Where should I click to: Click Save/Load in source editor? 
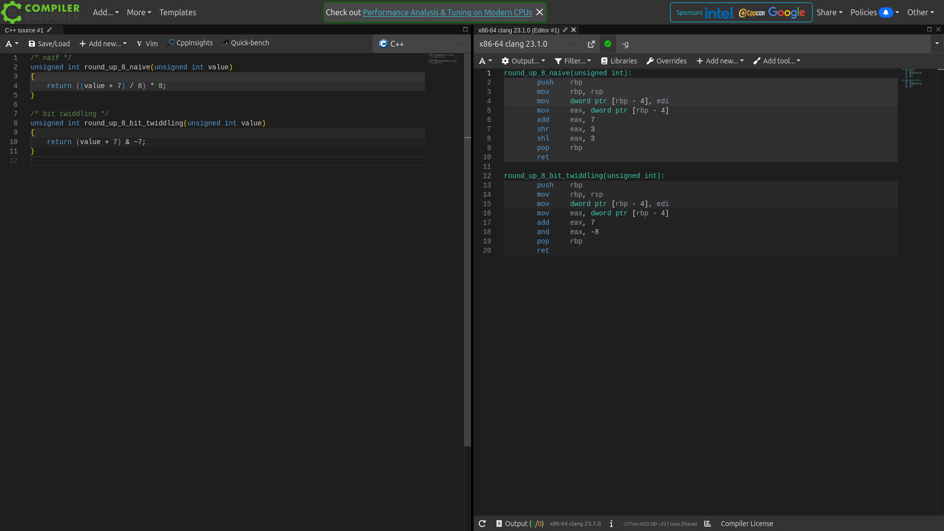(x=49, y=44)
